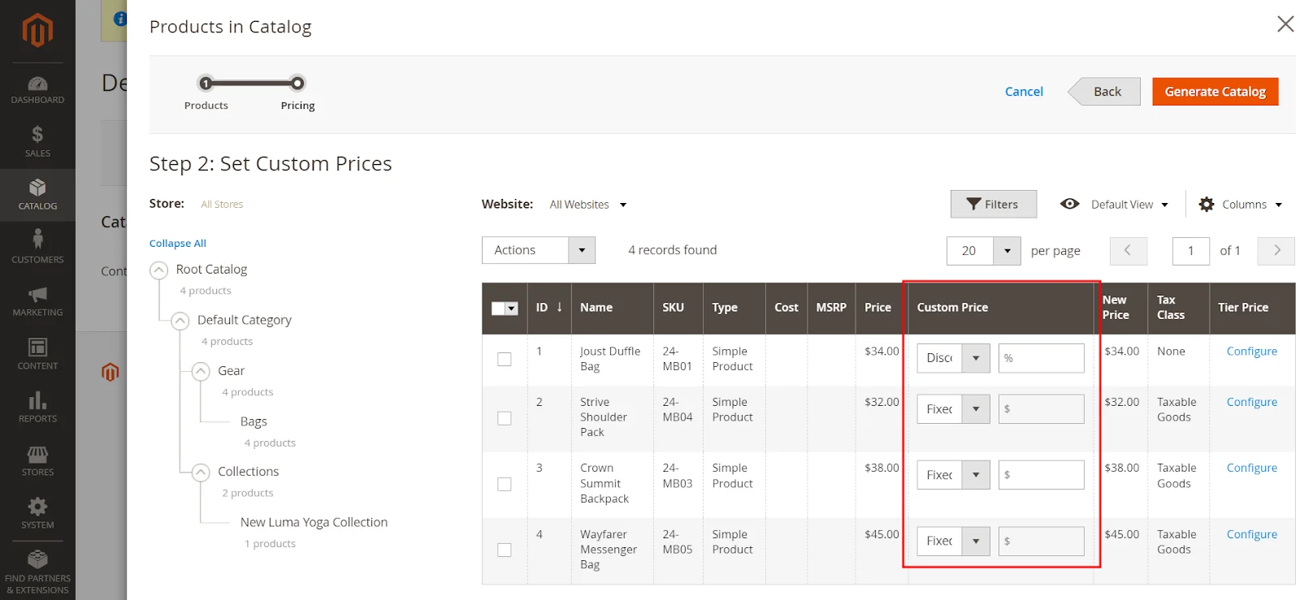Click Configure for Wayfarer Messenger Bag
This screenshot has width=1300, height=600.
1251,534
